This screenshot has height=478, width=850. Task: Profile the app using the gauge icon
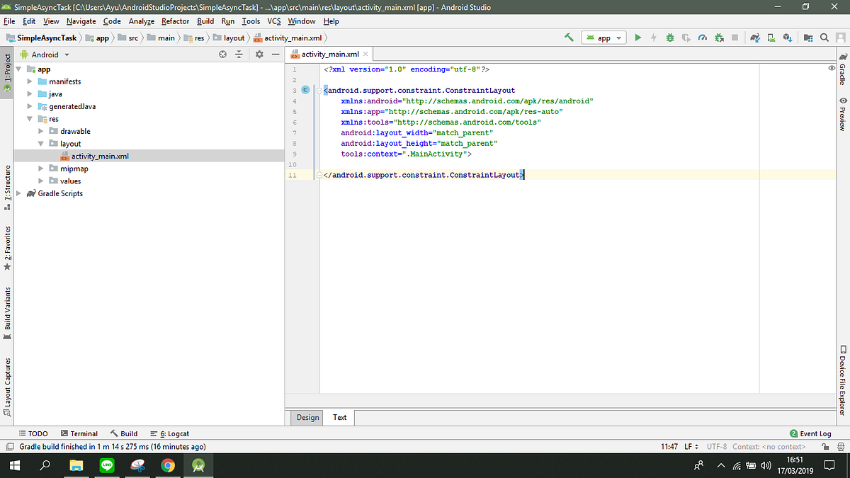703,38
